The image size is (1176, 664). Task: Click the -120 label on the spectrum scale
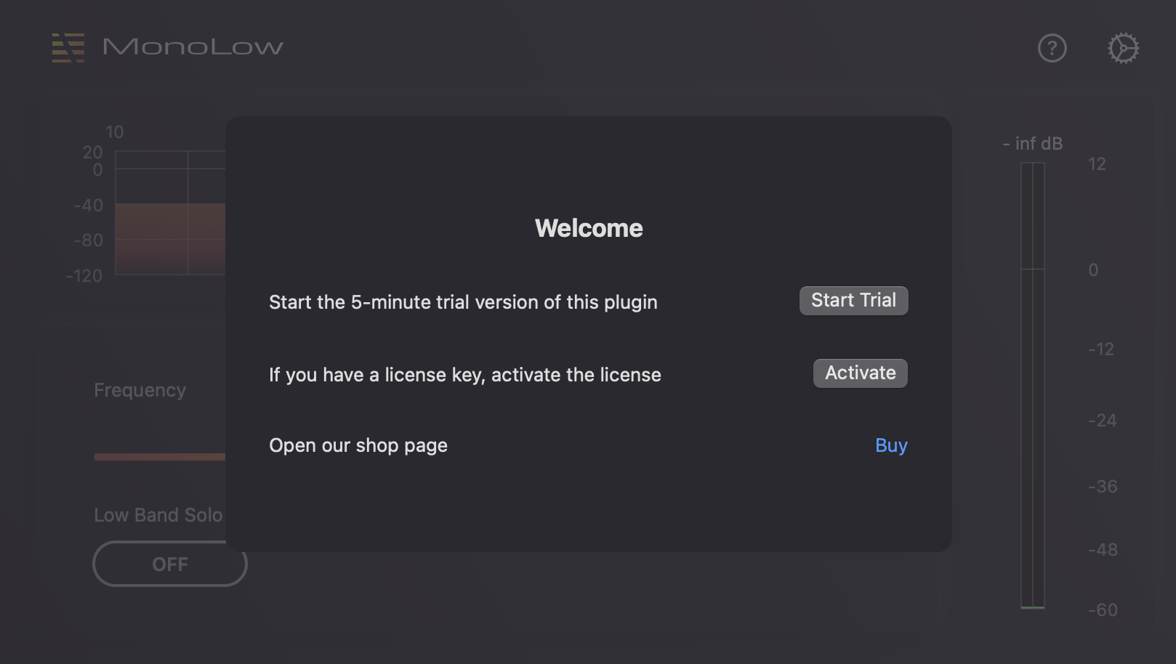click(82, 276)
